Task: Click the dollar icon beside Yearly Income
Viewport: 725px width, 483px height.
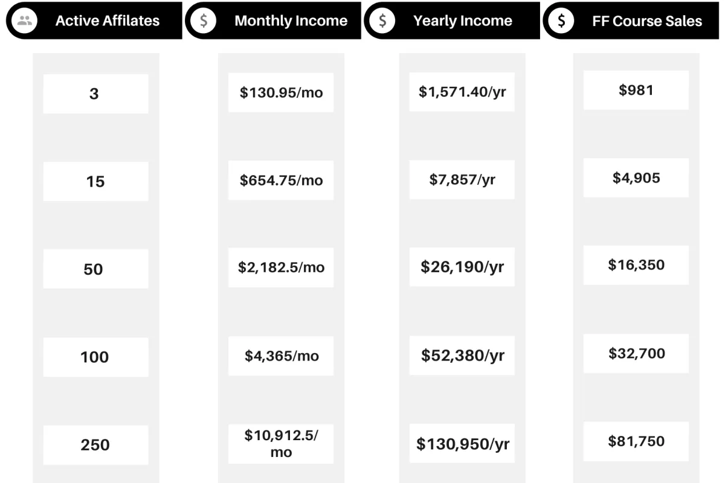Action: click(x=382, y=21)
